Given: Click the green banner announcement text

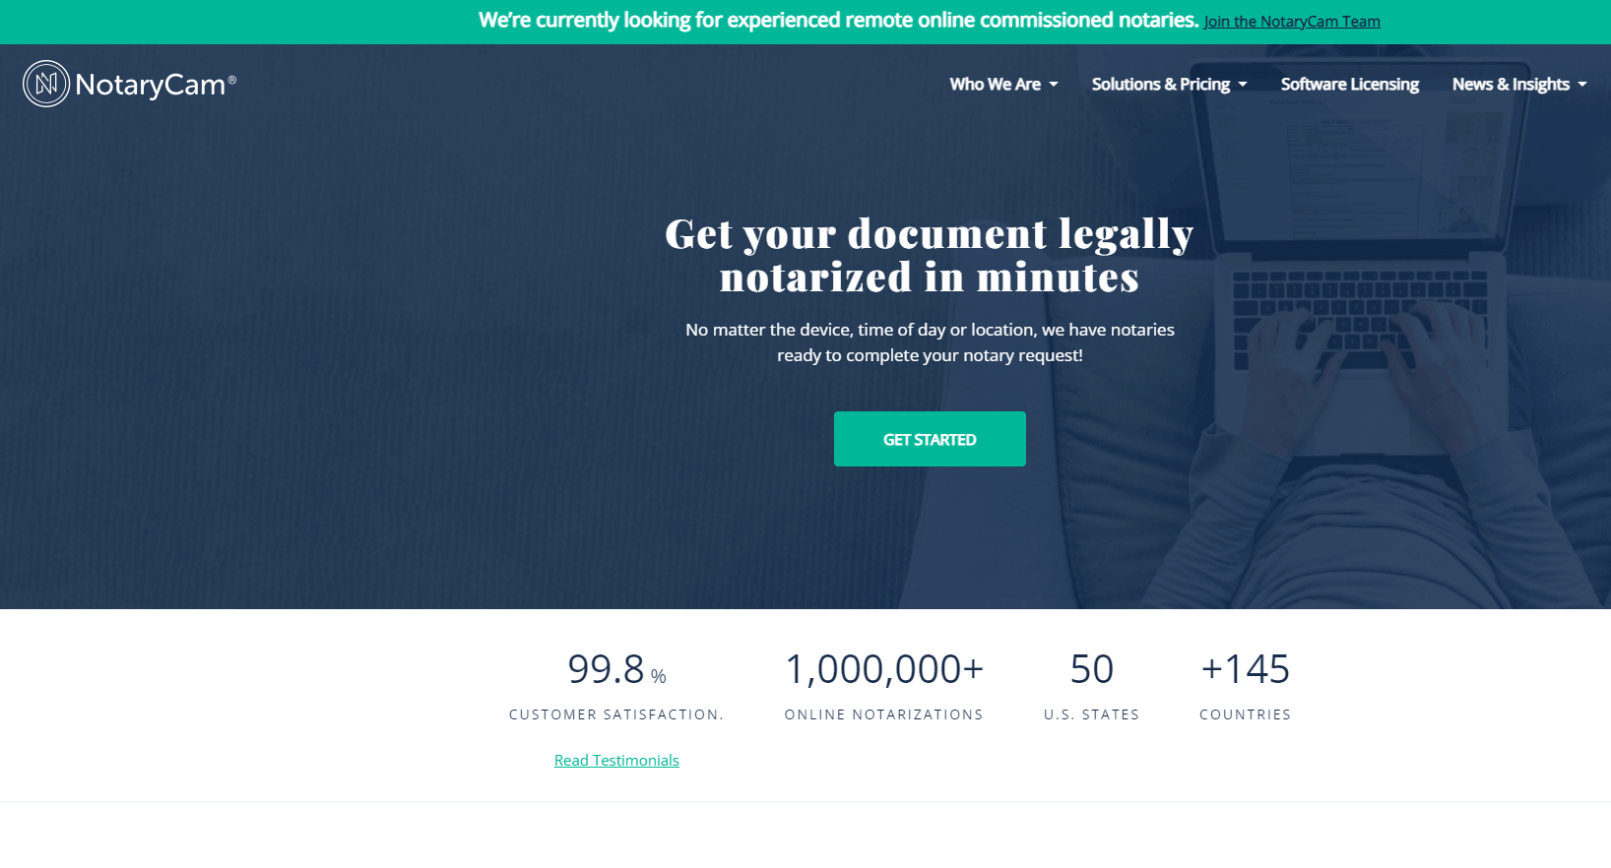Looking at the screenshot, I should (837, 21).
